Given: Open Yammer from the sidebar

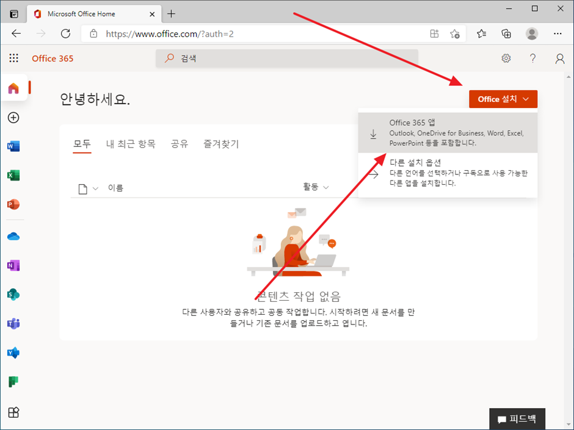Looking at the screenshot, I should point(13,353).
